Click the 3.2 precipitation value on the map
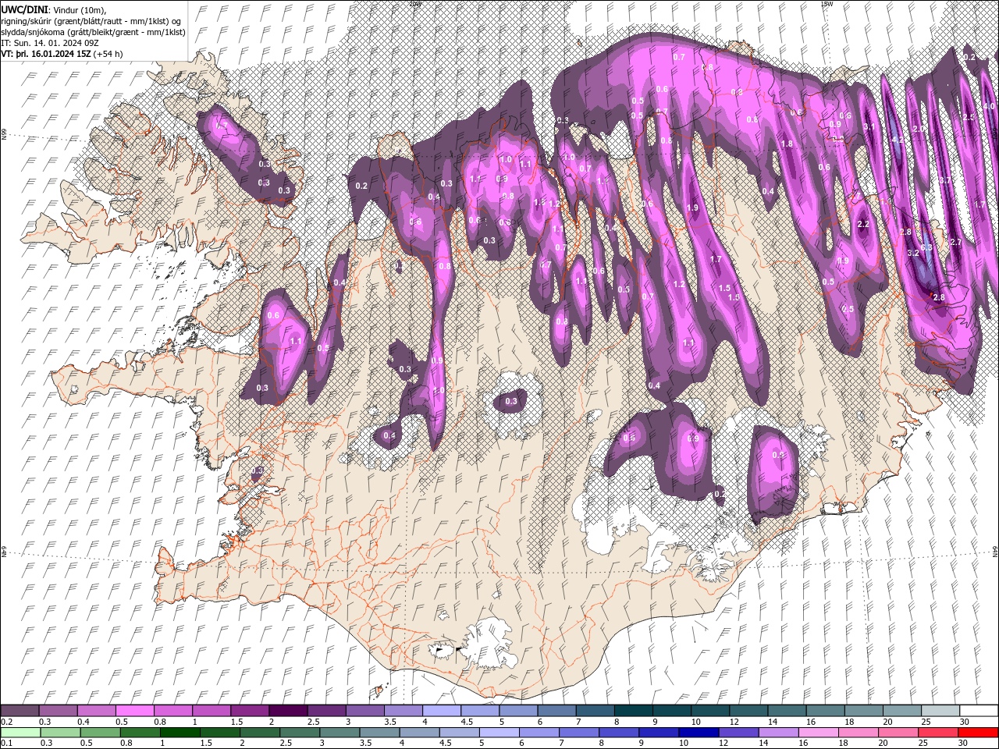This screenshot has height=749, width=999. 913,254
